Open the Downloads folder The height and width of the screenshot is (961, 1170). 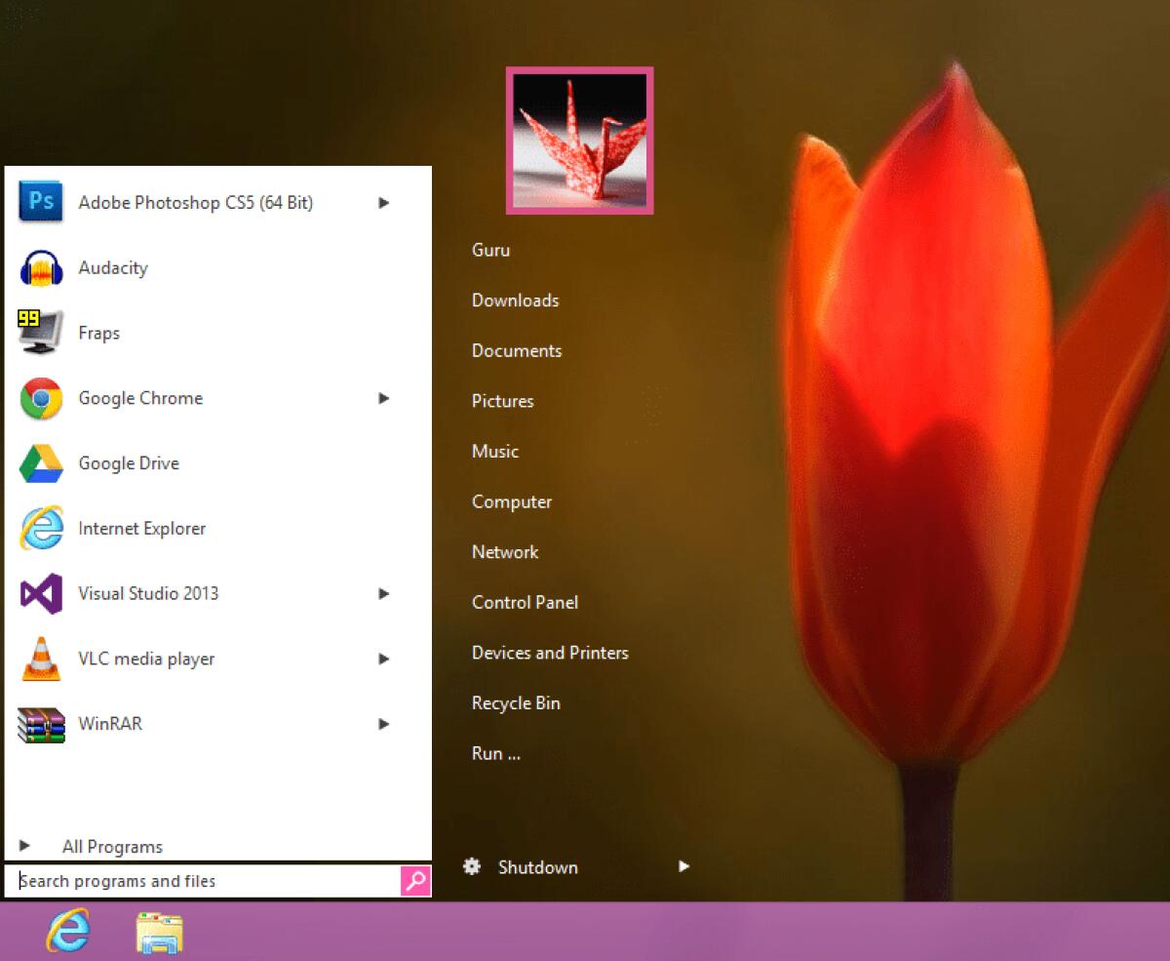515,300
